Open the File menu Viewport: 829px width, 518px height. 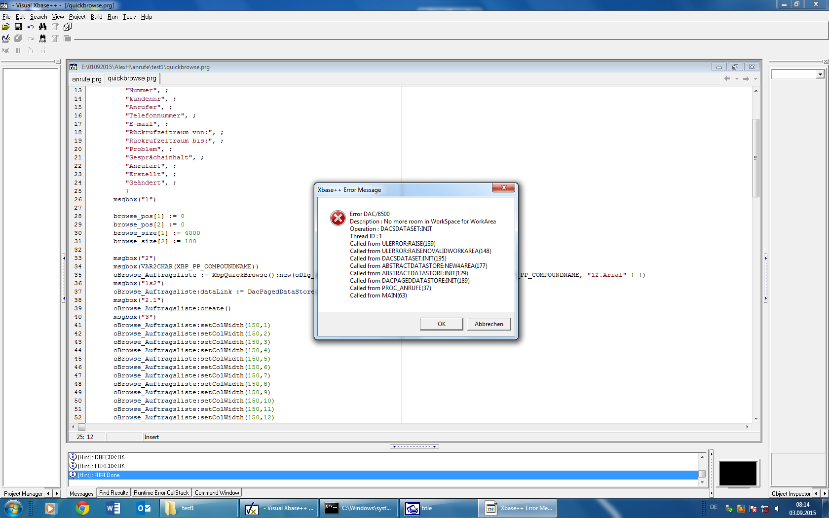6,17
